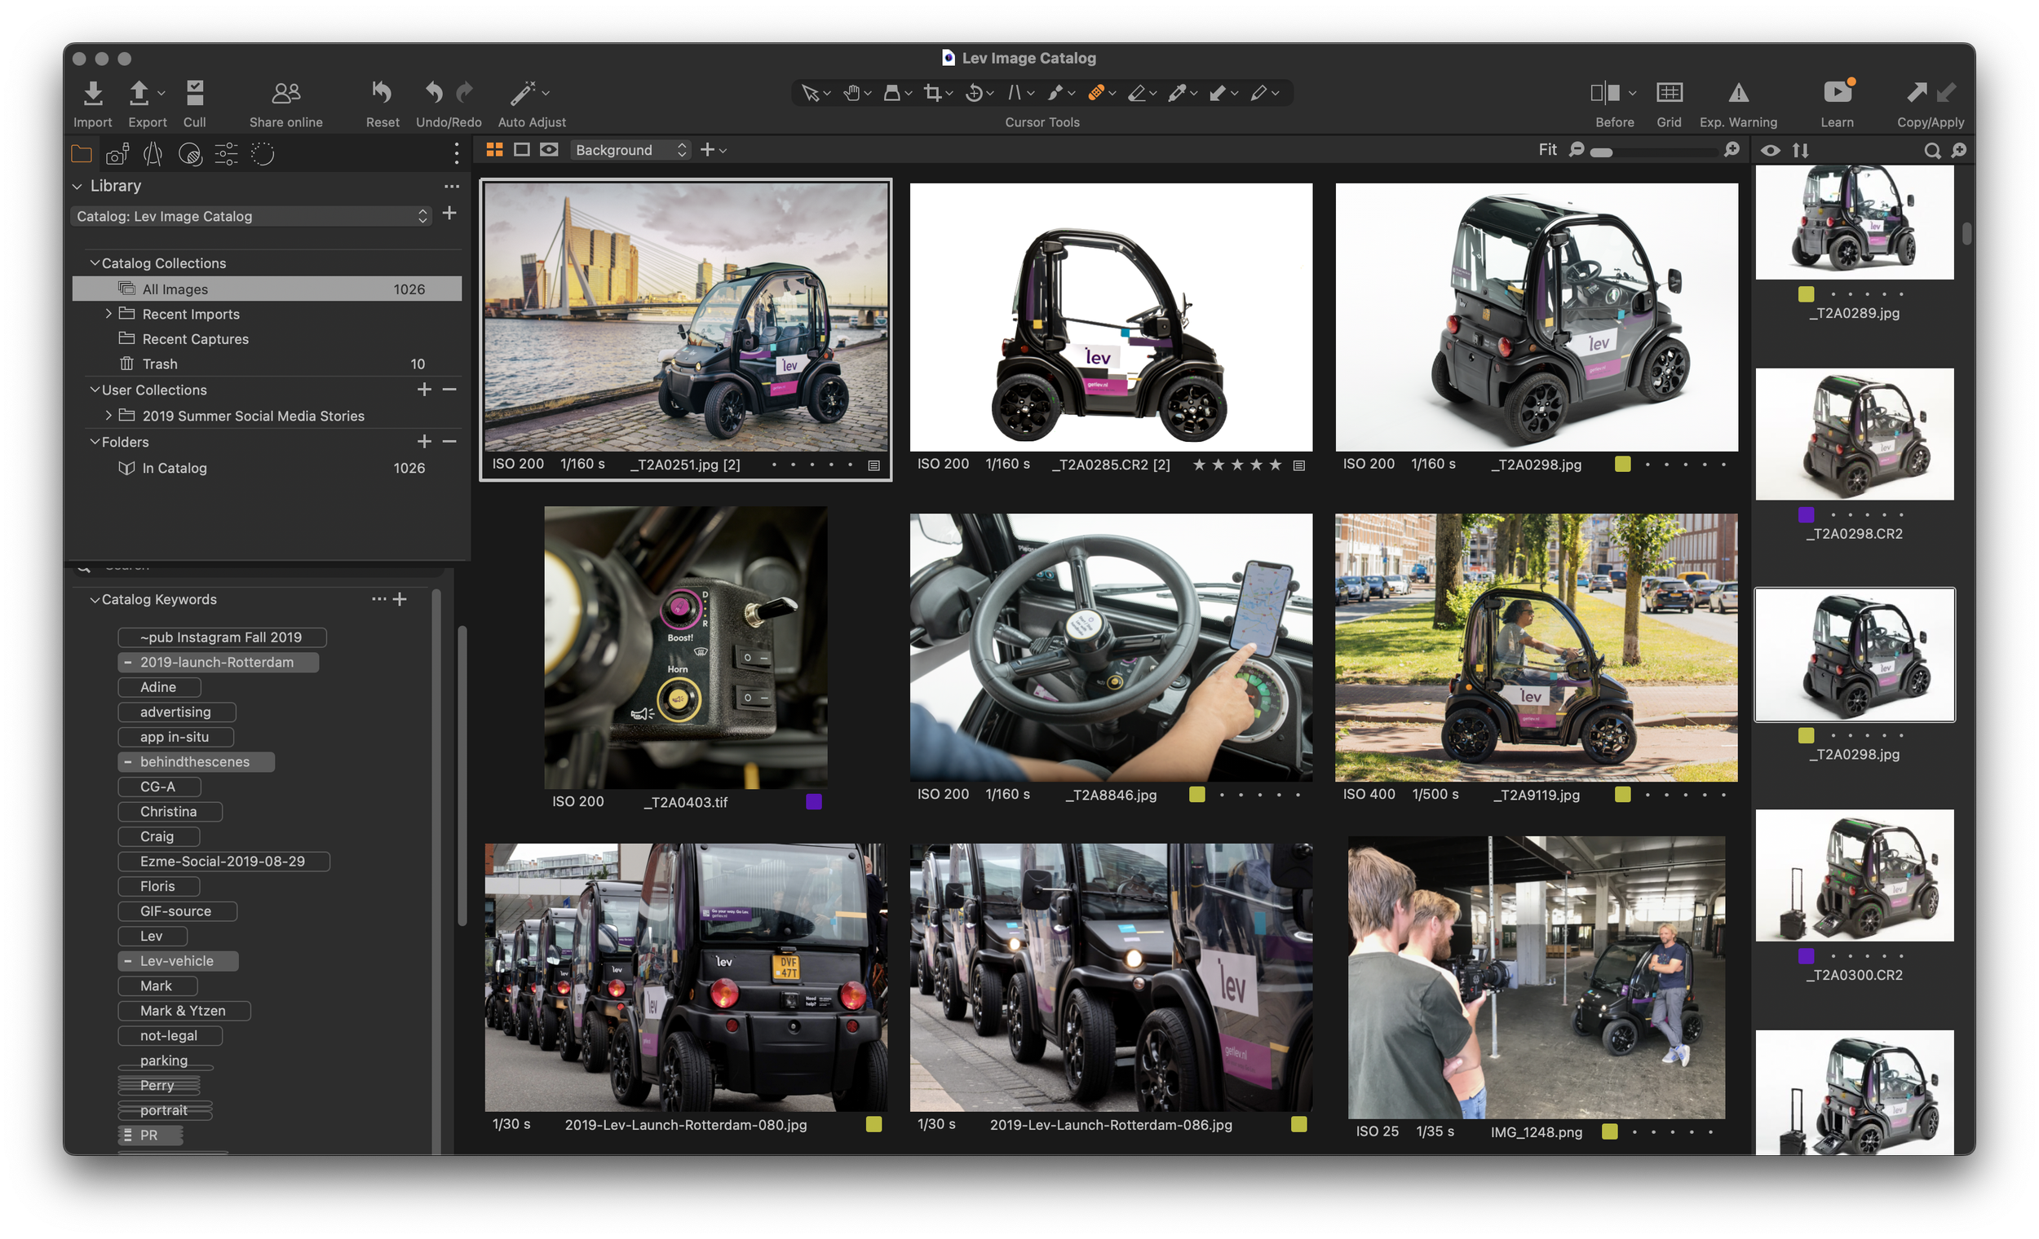The width and height of the screenshot is (2039, 1239).
Task: Switch to the Library folder tool tab
Action: pos(81,154)
